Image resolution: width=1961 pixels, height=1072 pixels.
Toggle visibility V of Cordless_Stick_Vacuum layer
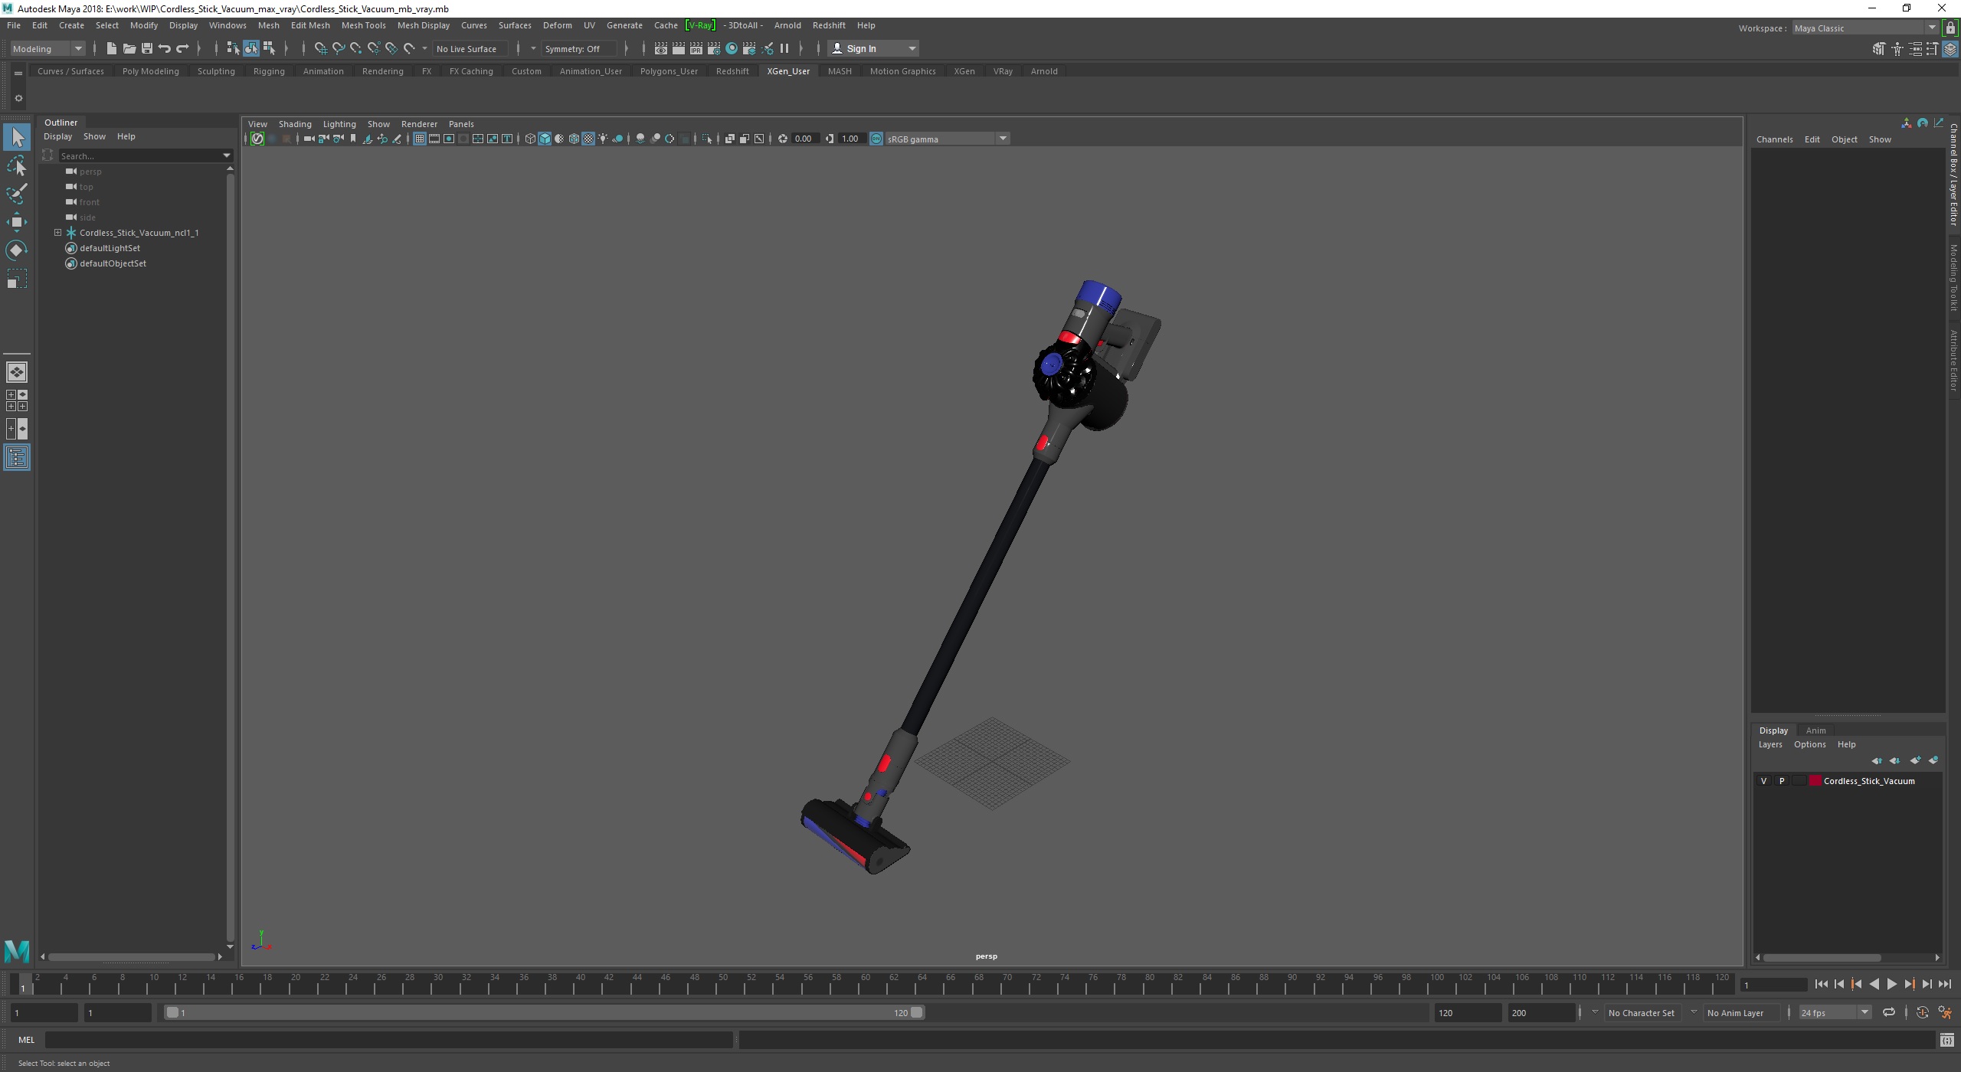(x=1764, y=781)
